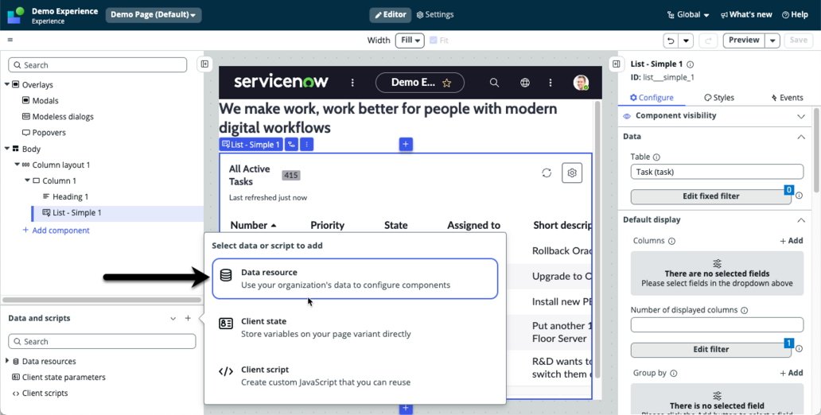Viewport: 821px width, 415px height.
Task: Choose Client state option
Action: pyautogui.click(x=355, y=327)
